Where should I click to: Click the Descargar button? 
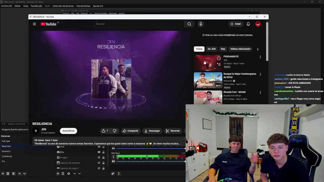click(x=152, y=131)
